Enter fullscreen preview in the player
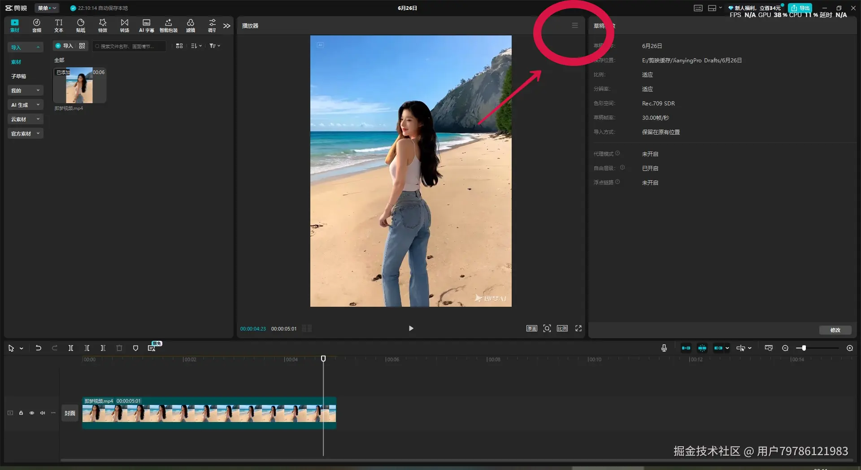Screen dimensions: 861x470 [x=578, y=328]
